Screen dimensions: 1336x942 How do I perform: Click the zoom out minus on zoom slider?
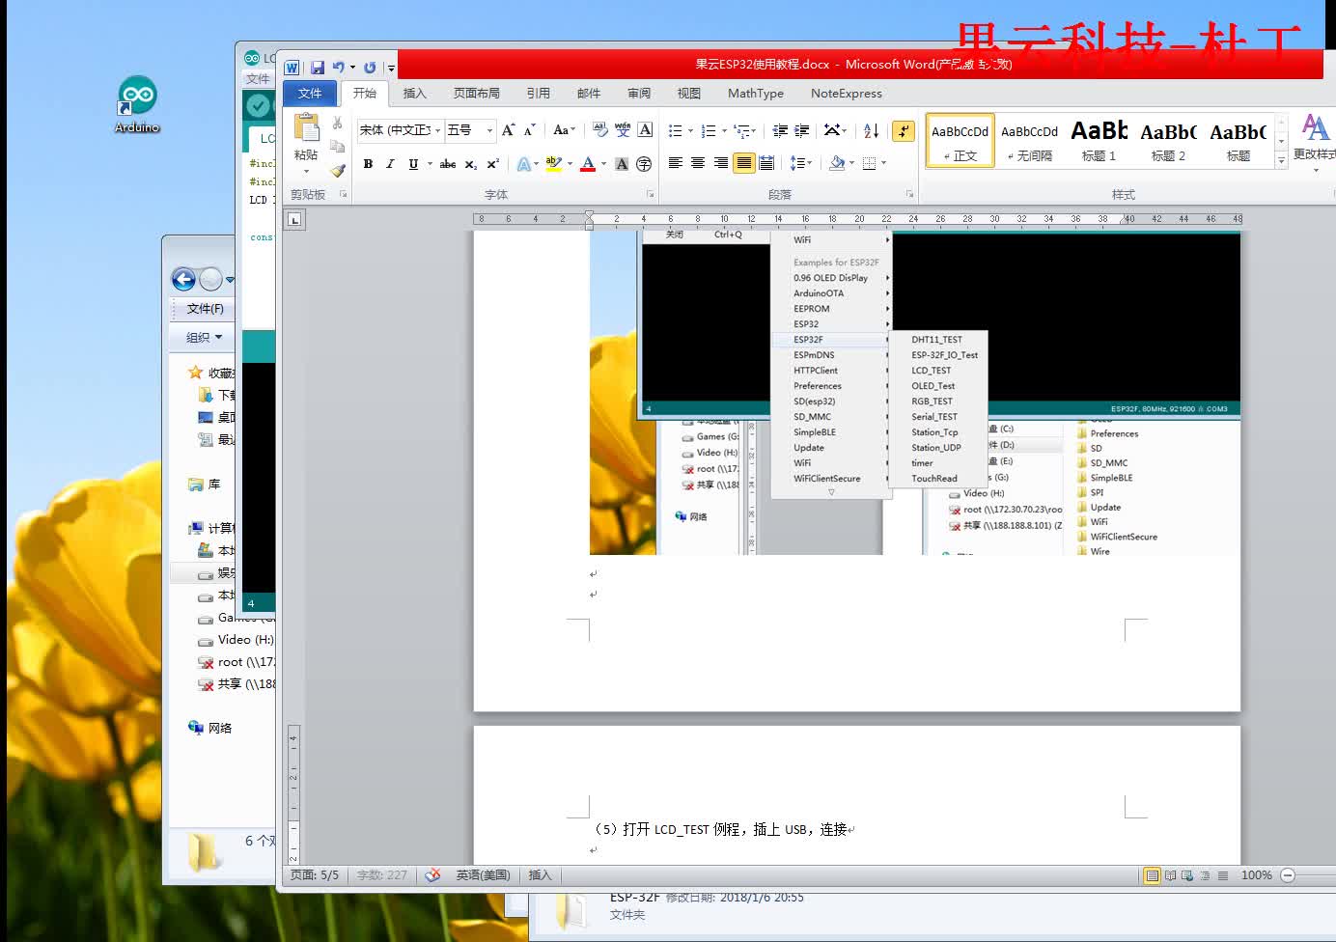pos(1288,874)
